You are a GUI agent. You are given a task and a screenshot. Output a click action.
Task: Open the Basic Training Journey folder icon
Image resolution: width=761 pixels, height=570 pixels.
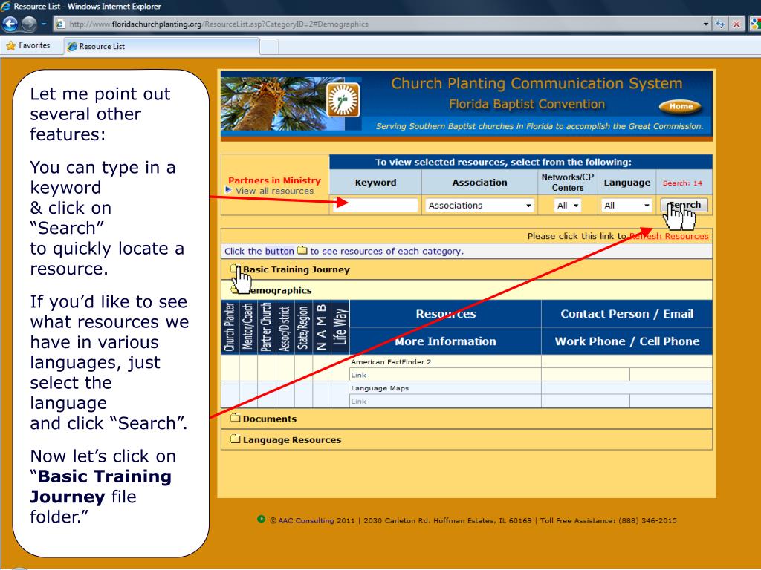pos(235,269)
